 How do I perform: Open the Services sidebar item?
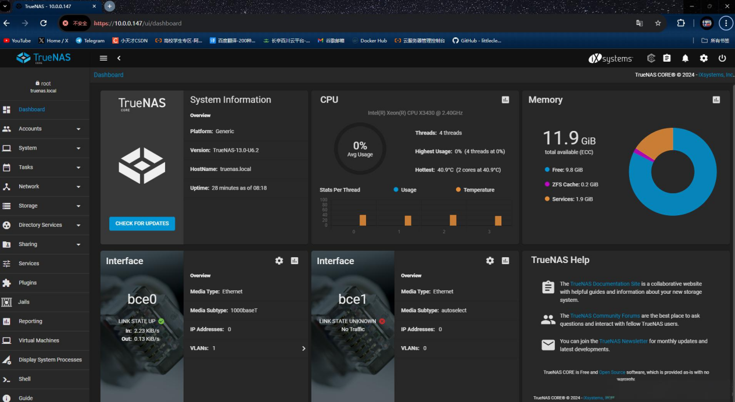point(44,264)
